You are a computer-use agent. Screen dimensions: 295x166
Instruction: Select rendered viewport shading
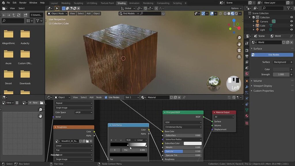[236, 14]
